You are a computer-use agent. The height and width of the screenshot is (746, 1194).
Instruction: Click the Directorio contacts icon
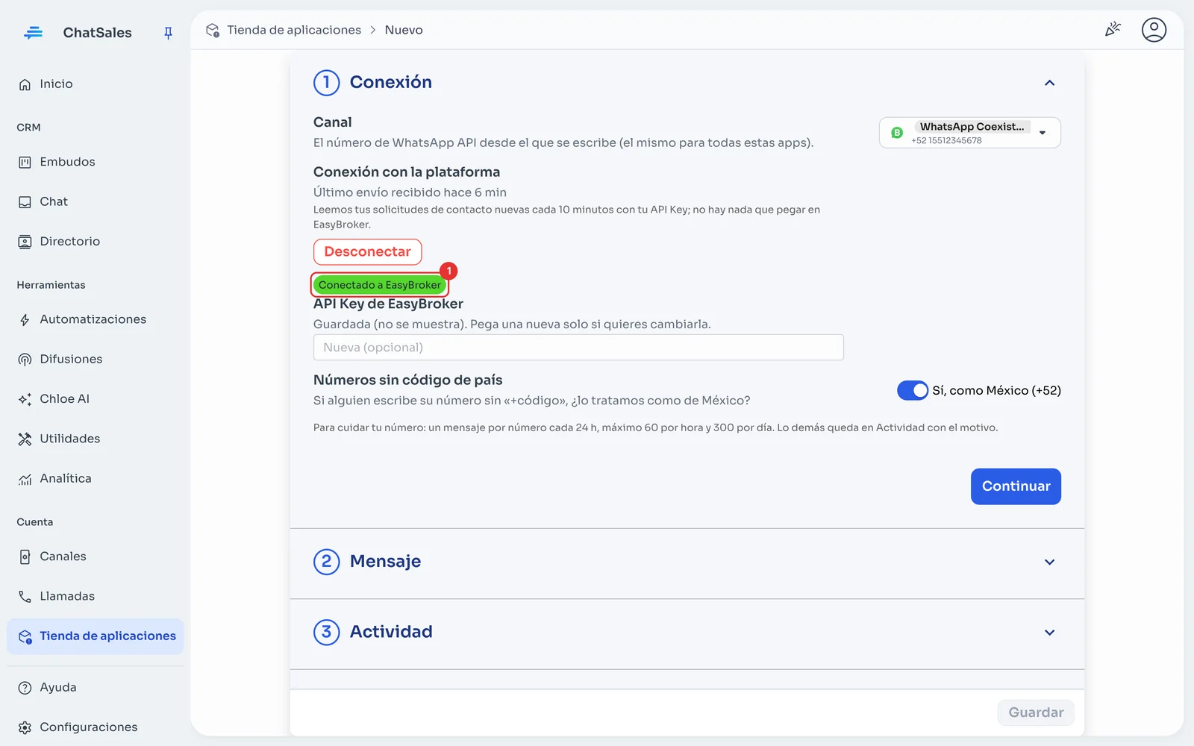25,242
